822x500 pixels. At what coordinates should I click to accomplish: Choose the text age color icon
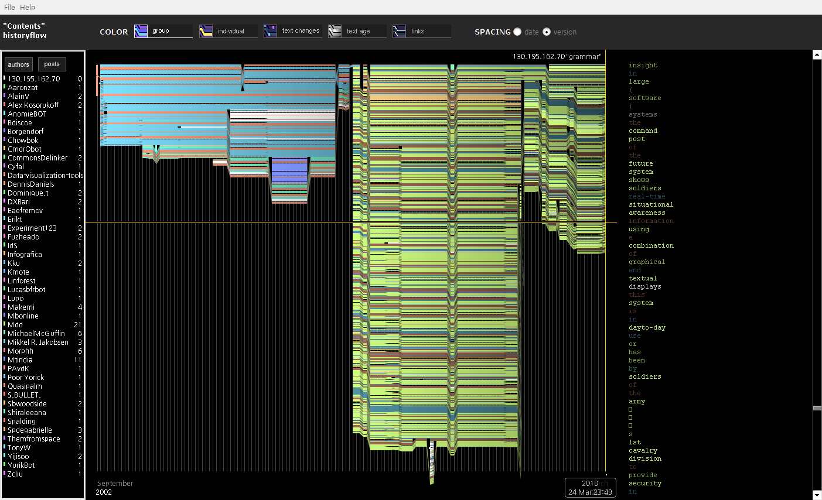point(335,32)
